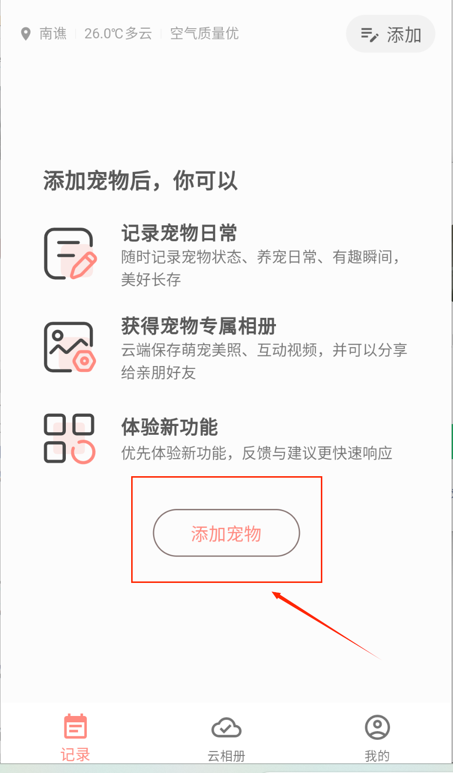Select the location pin icon
Screen dimensions: 453x773
(26, 34)
